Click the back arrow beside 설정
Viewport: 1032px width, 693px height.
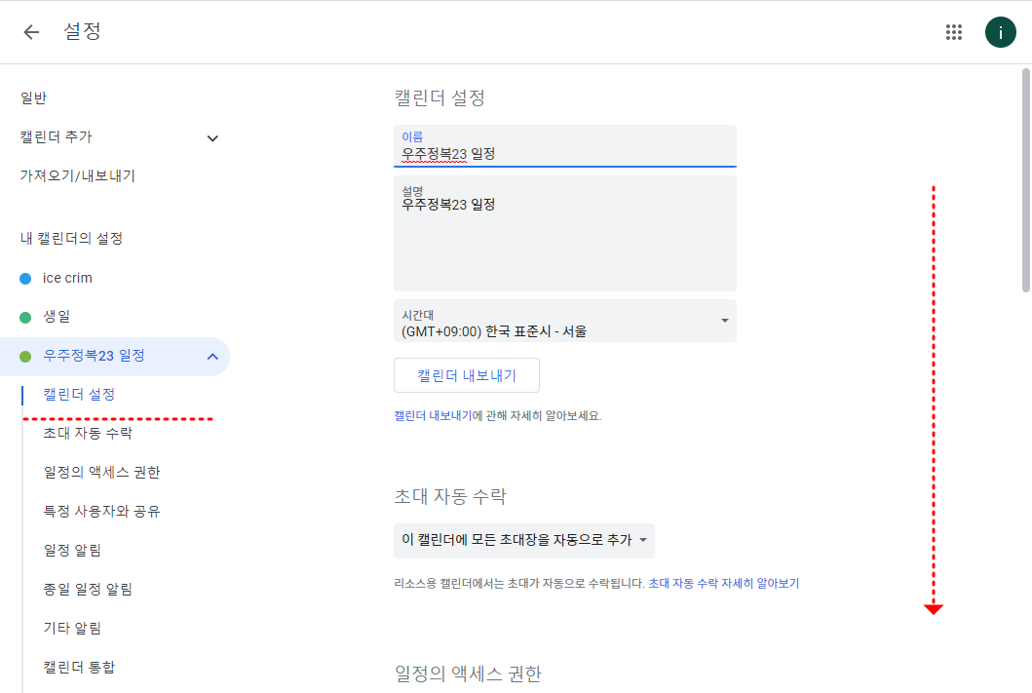click(31, 32)
